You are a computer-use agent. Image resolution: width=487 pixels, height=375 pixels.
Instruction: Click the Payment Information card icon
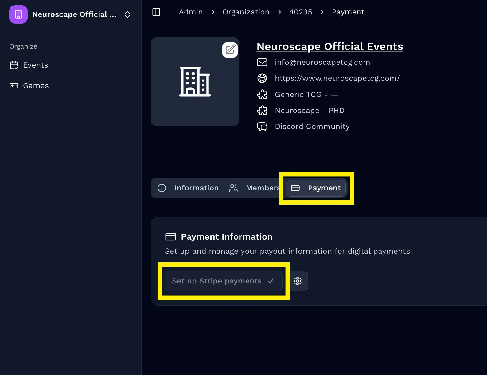point(171,236)
